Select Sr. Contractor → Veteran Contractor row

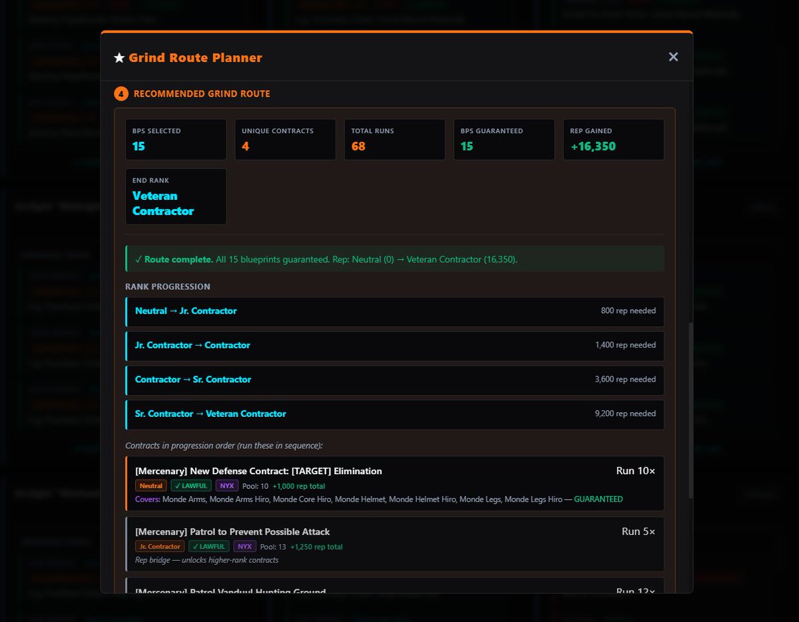[395, 414]
